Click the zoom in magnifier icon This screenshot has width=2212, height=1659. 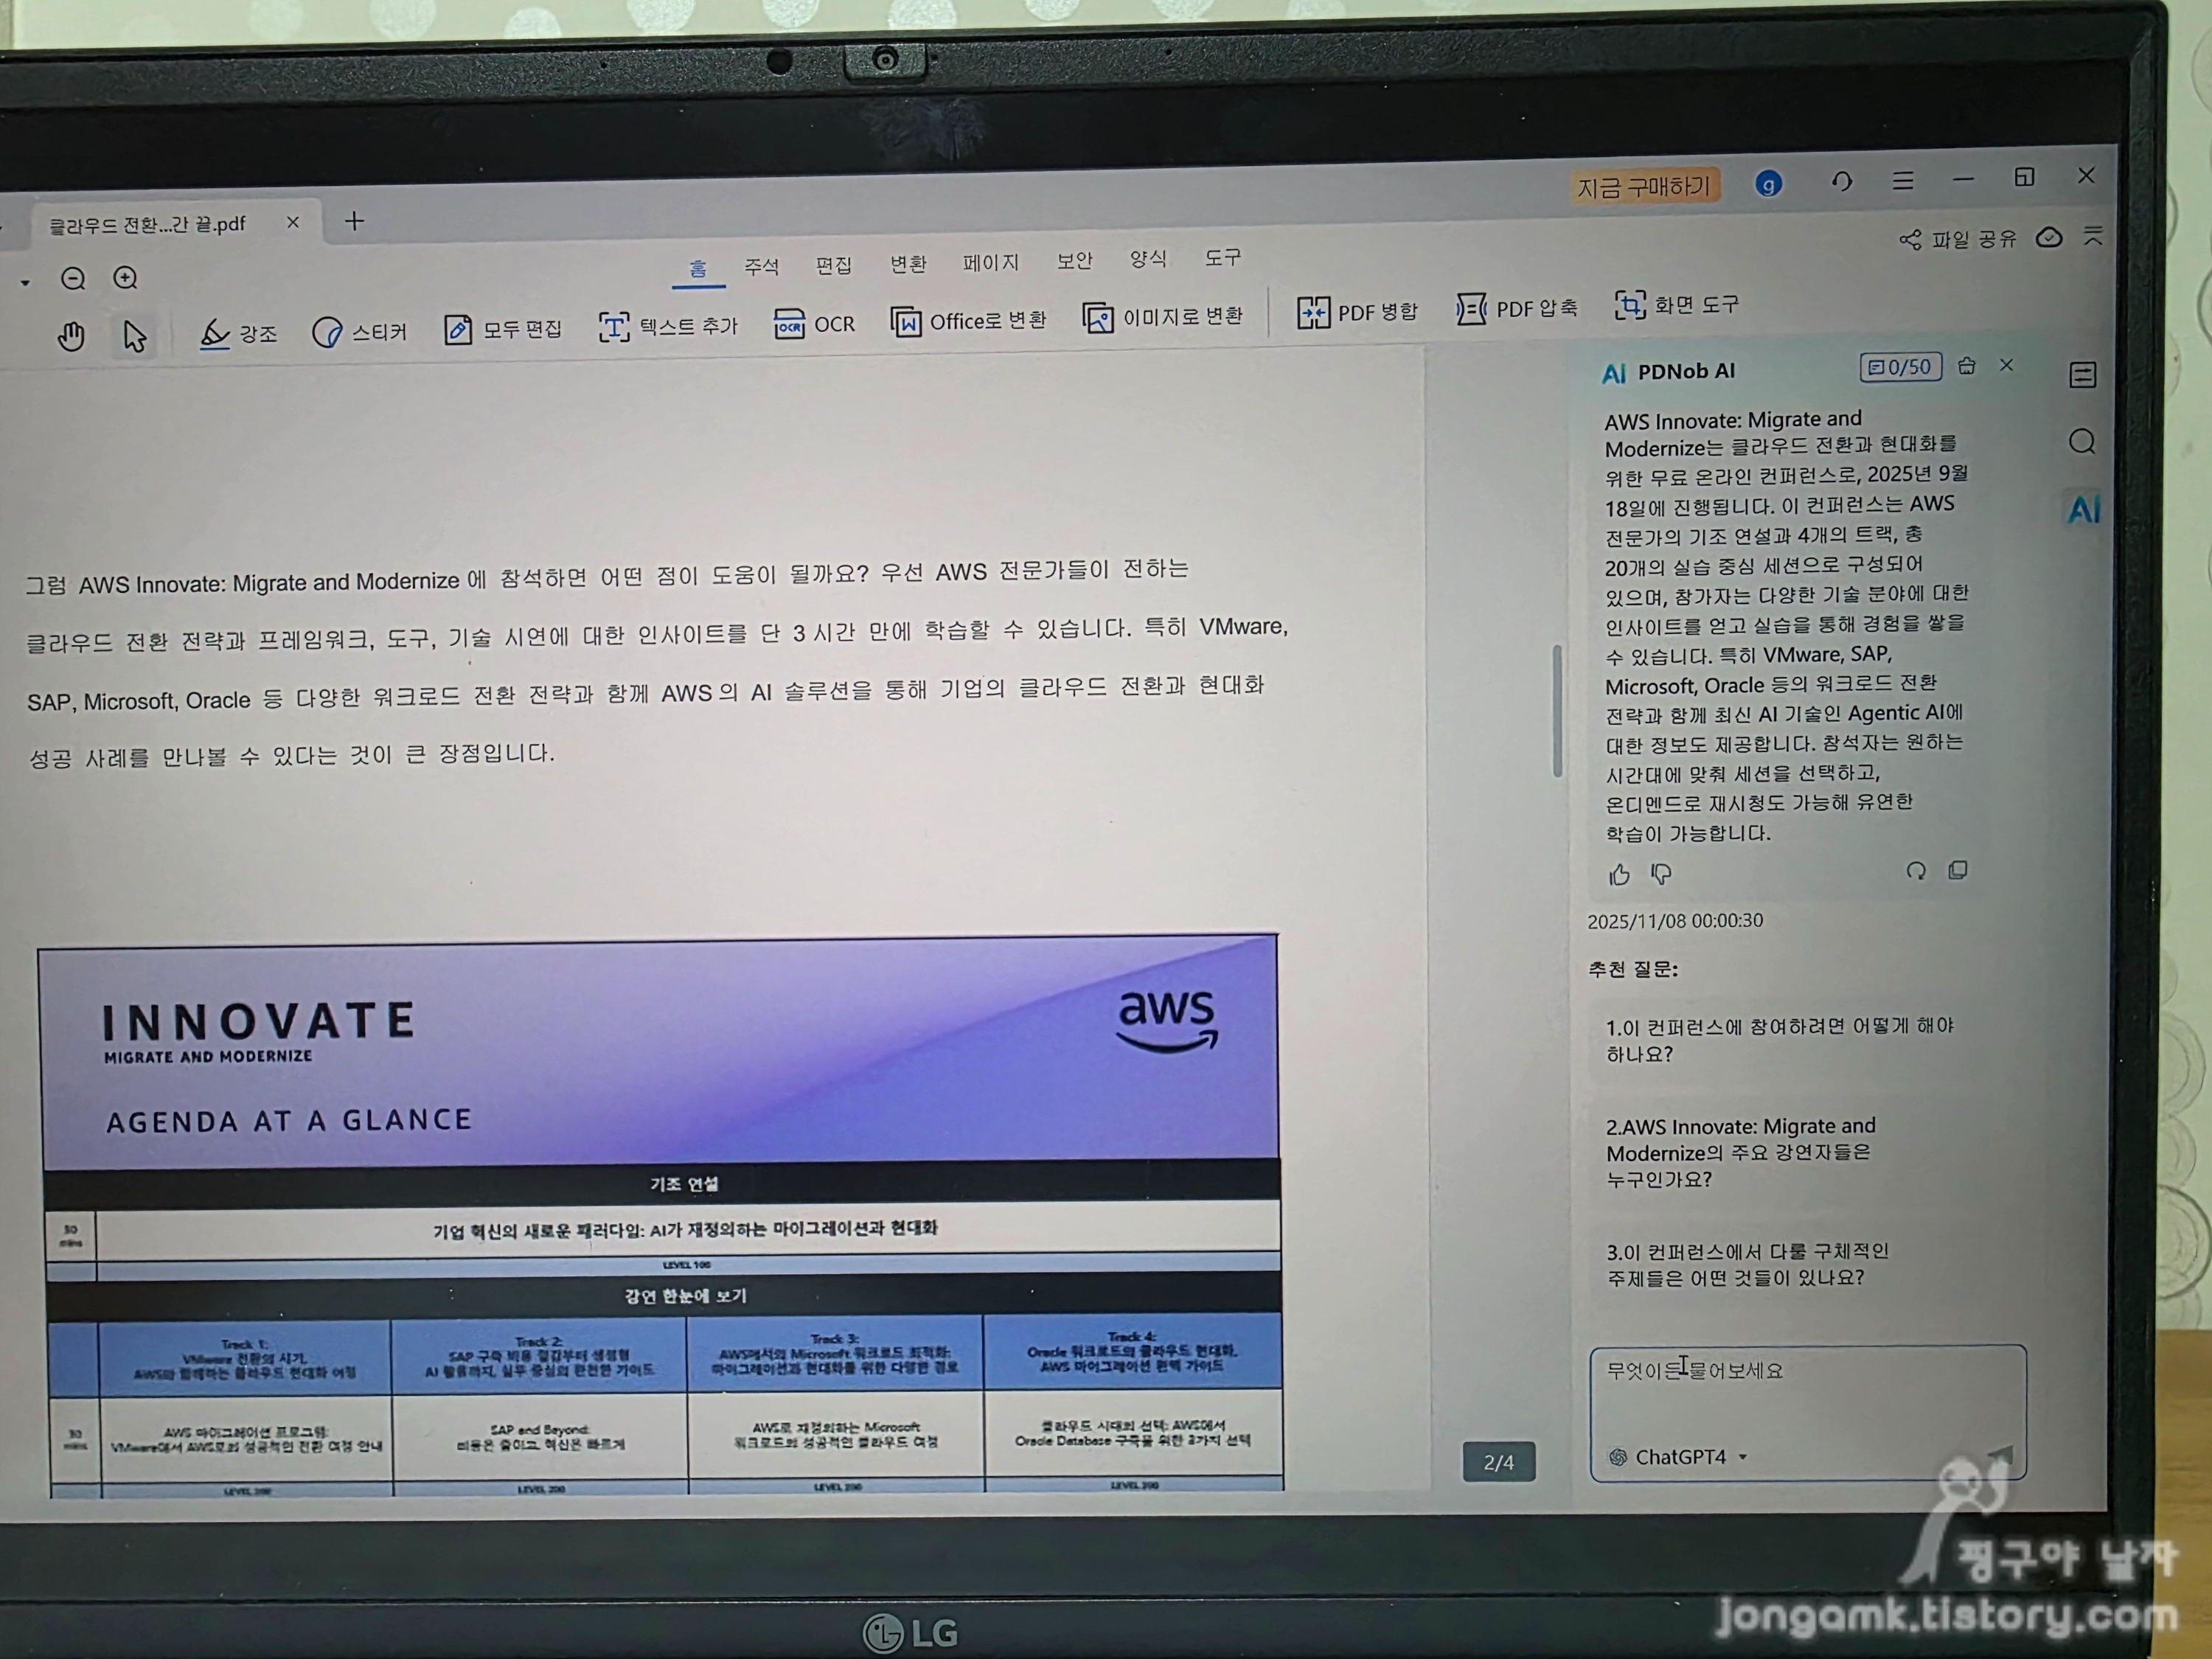point(125,278)
